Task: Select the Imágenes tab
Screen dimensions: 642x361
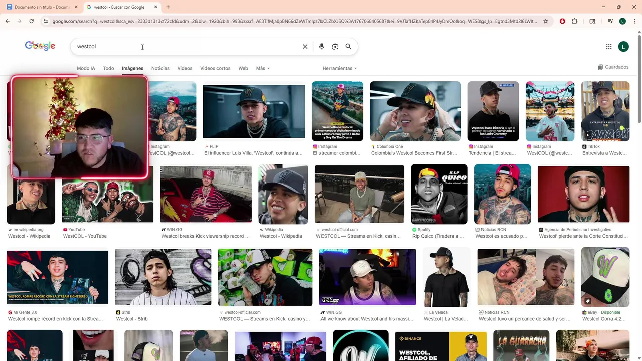Action: (x=132, y=68)
